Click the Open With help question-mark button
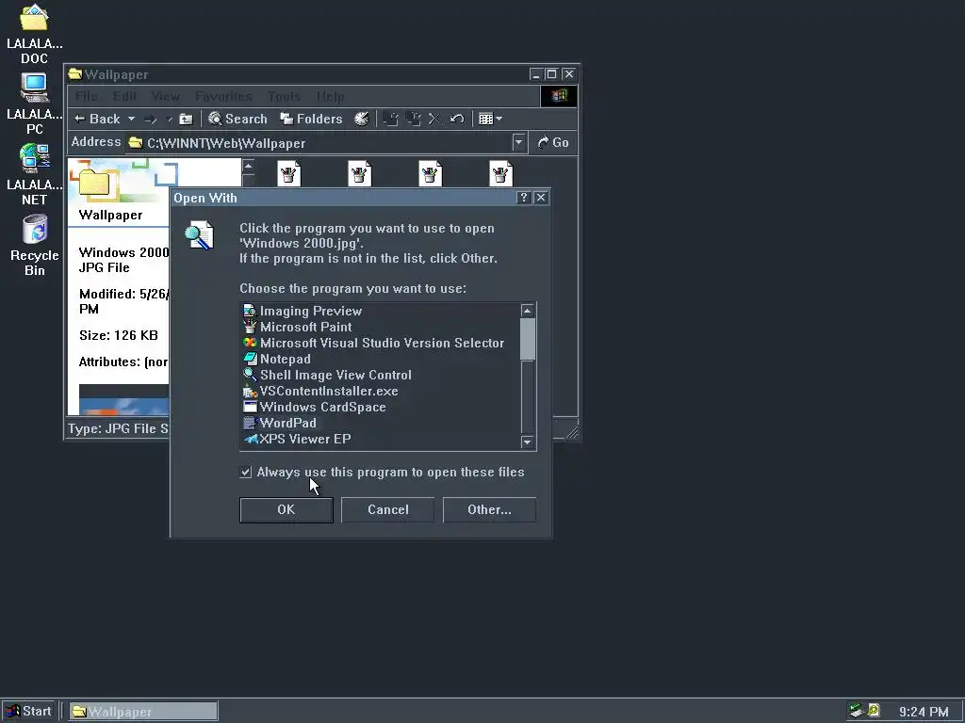The image size is (965, 723). point(523,198)
